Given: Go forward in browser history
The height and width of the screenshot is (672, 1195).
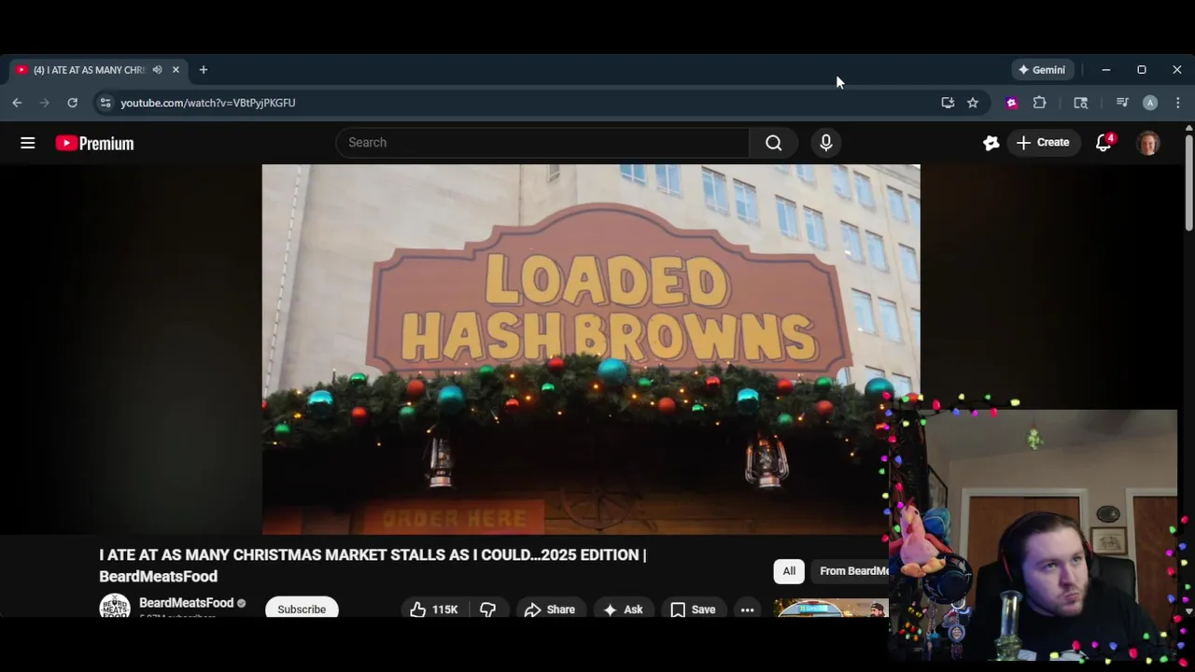Looking at the screenshot, I should [44, 103].
